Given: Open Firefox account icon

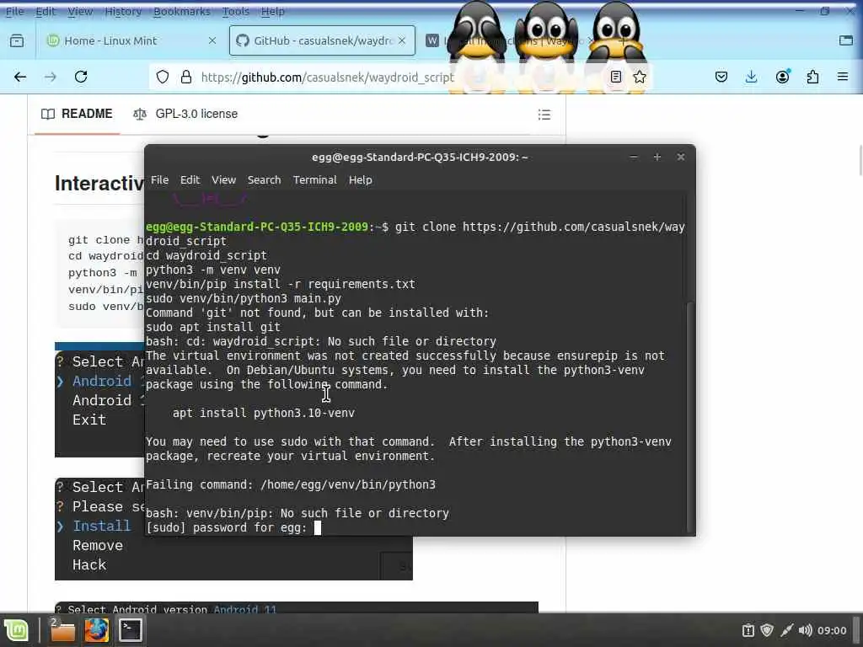Looking at the screenshot, I should (782, 77).
